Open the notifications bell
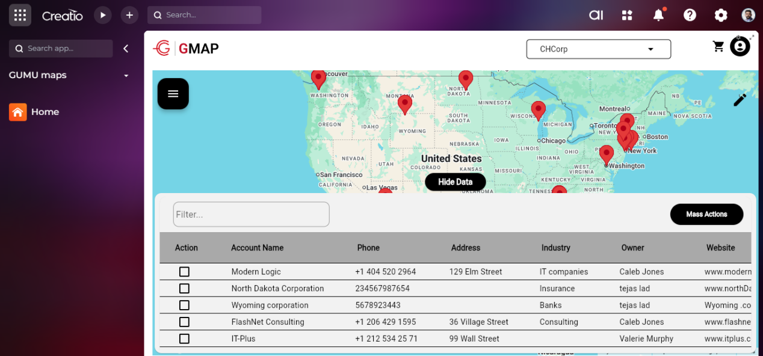Viewport: 763px width, 356px height. 659,14
